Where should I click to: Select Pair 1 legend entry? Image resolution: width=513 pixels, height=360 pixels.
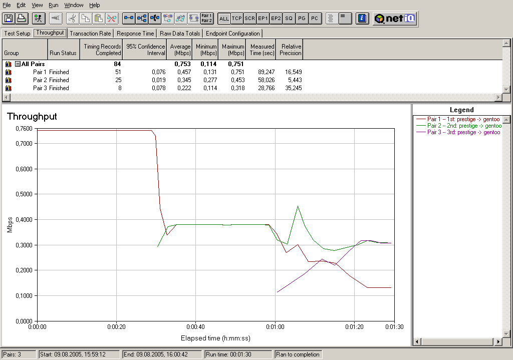(x=458, y=119)
